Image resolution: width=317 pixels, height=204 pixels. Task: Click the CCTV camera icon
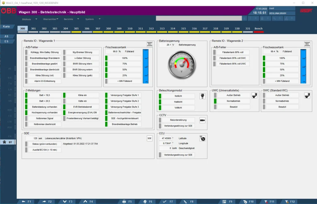click(x=202, y=120)
